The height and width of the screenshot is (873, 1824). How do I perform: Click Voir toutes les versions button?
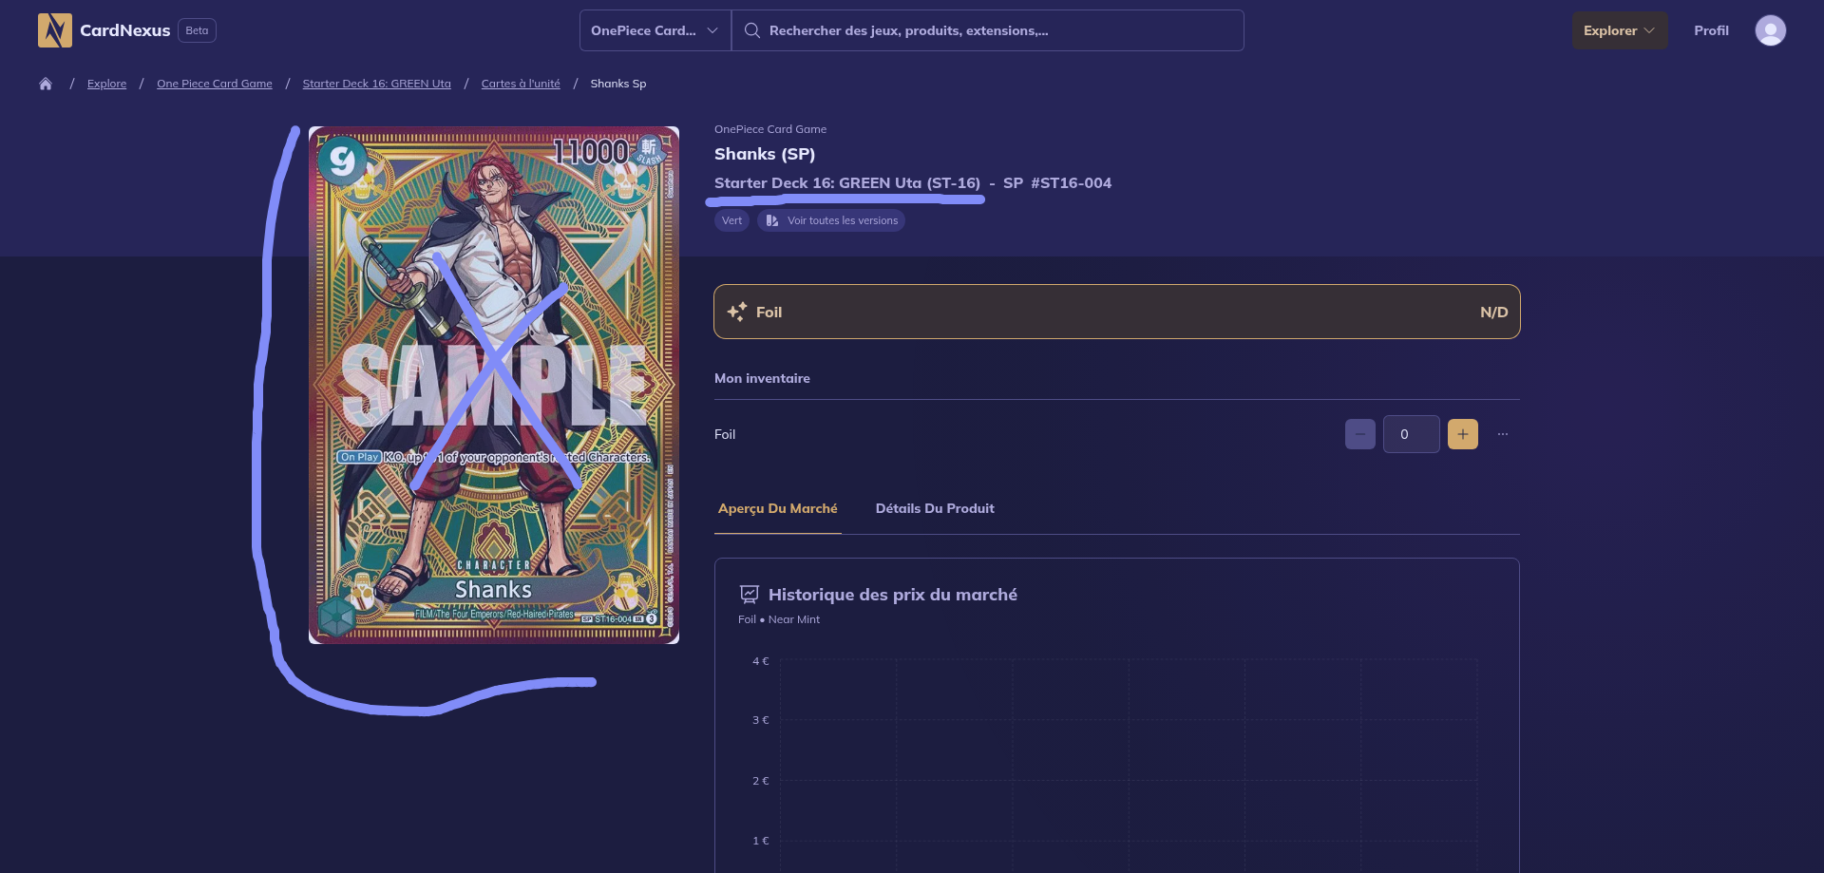click(831, 220)
